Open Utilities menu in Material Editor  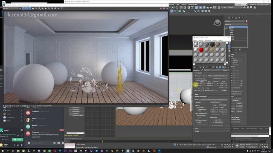point(221,40)
